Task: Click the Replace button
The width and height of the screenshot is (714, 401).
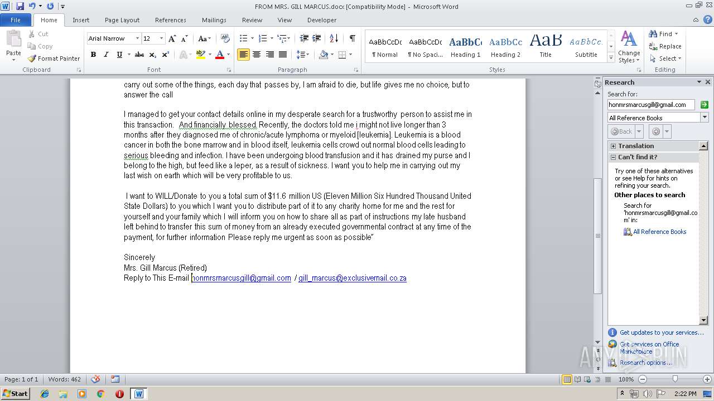Action: coord(665,46)
